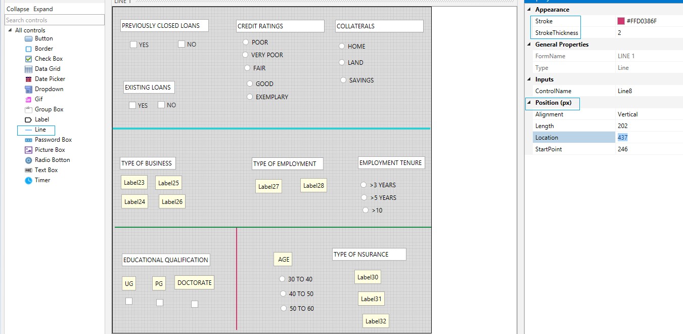This screenshot has height=334, width=683.
Task: Select the VERY POOR credit rating radio
Action: click(x=245, y=55)
